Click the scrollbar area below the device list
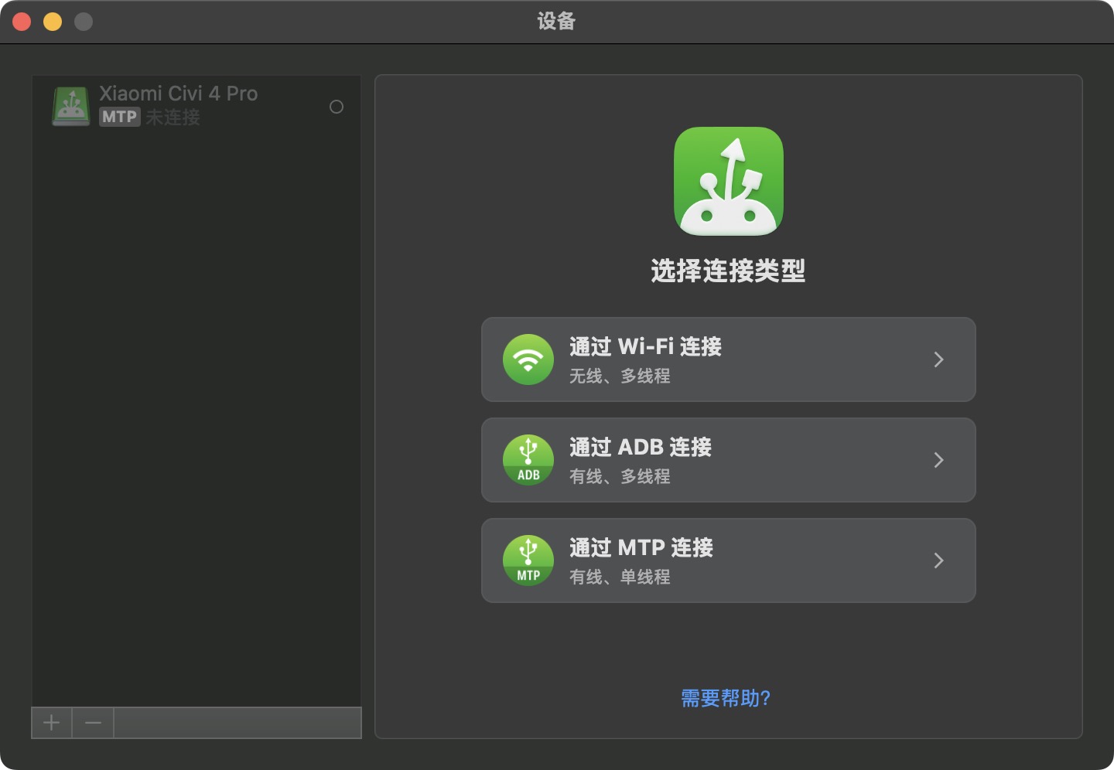1114x770 pixels. click(x=237, y=722)
